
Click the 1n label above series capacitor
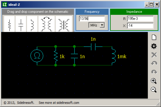[x=93, y=39]
